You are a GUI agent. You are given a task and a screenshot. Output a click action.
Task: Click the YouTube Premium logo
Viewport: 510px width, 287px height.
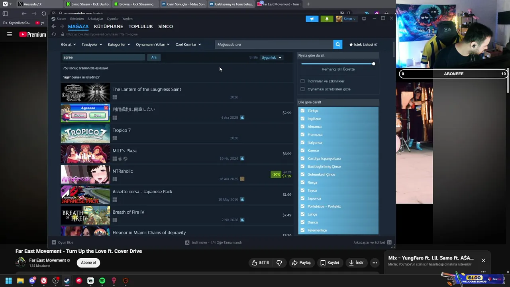coord(33,35)
